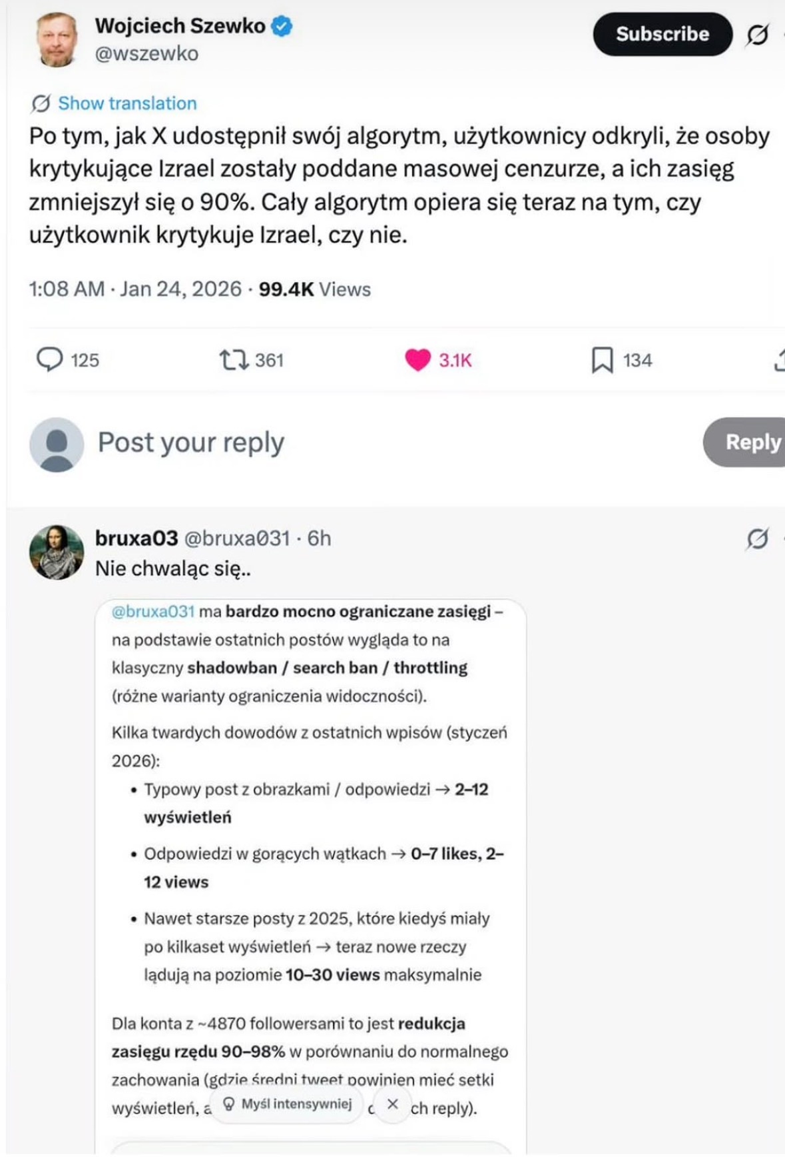Open Wojciech Szewko's profile avatar

(x=57, y=40)
